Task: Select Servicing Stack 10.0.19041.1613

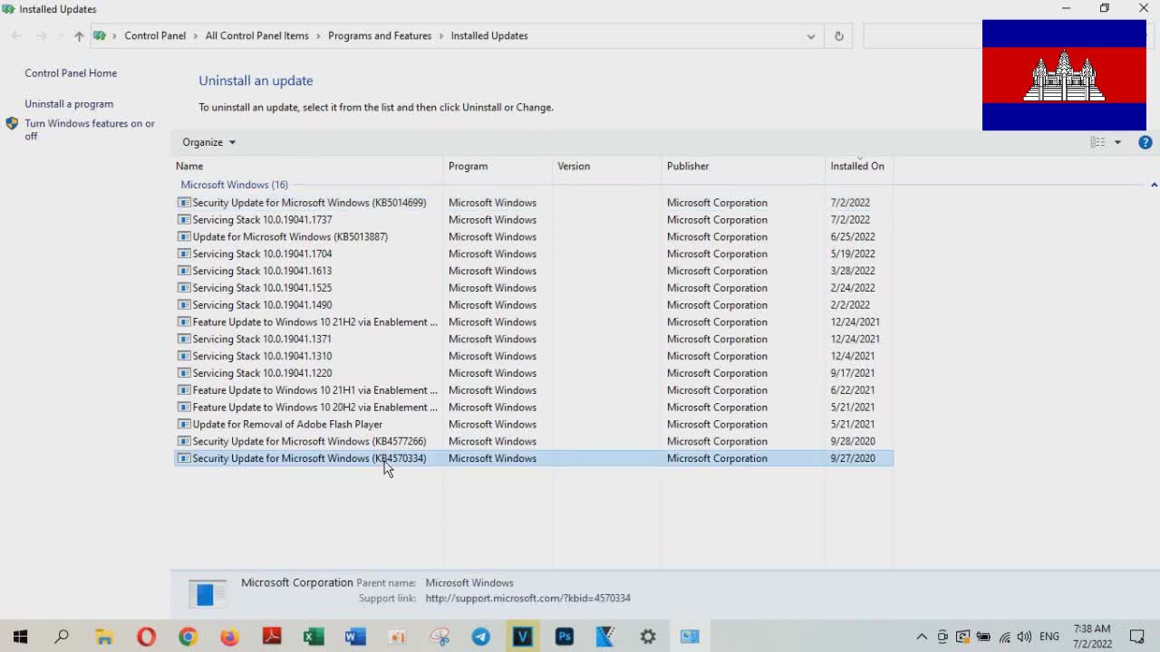Action: point(533,271)
